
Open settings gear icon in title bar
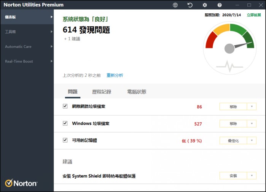click(x=205, y=5)
